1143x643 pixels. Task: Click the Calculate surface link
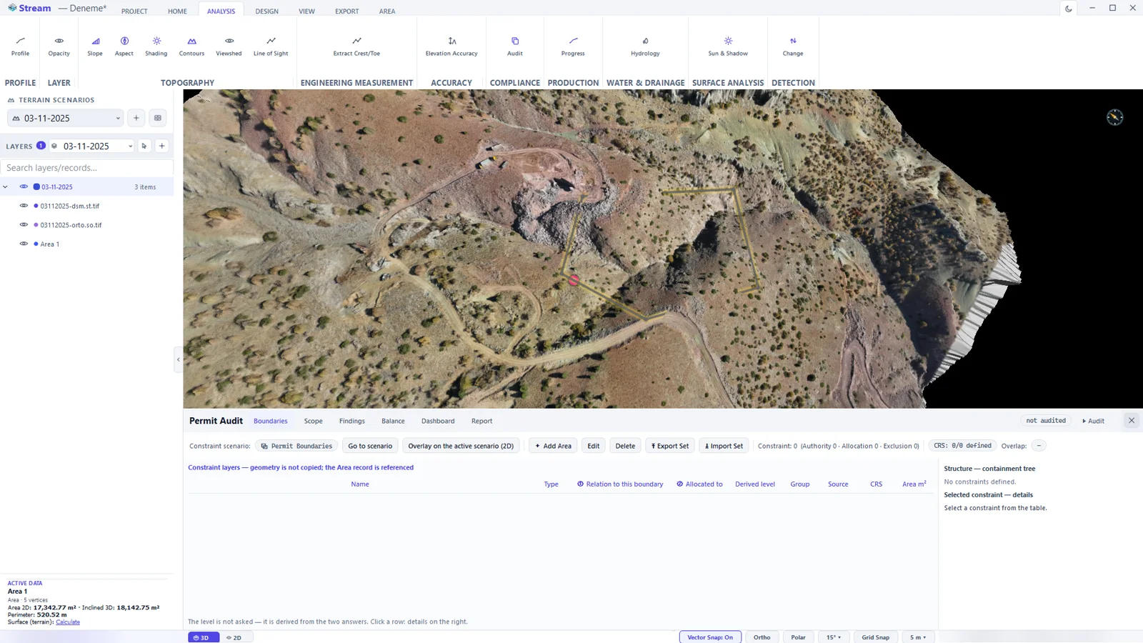click(x=68, y=622)
